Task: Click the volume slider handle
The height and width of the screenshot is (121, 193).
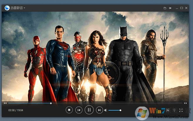Action: [x=120, y=110]
